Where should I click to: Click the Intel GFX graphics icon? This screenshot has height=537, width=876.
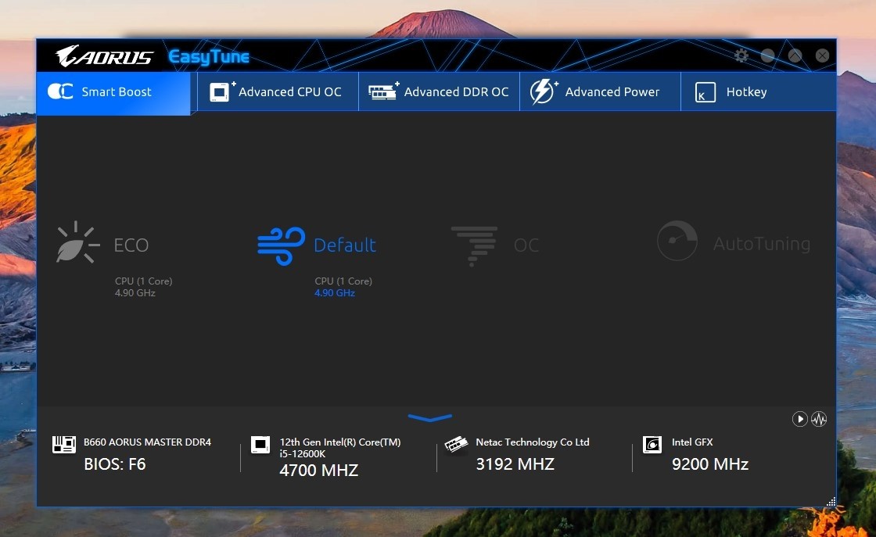[x=652, y=445]
